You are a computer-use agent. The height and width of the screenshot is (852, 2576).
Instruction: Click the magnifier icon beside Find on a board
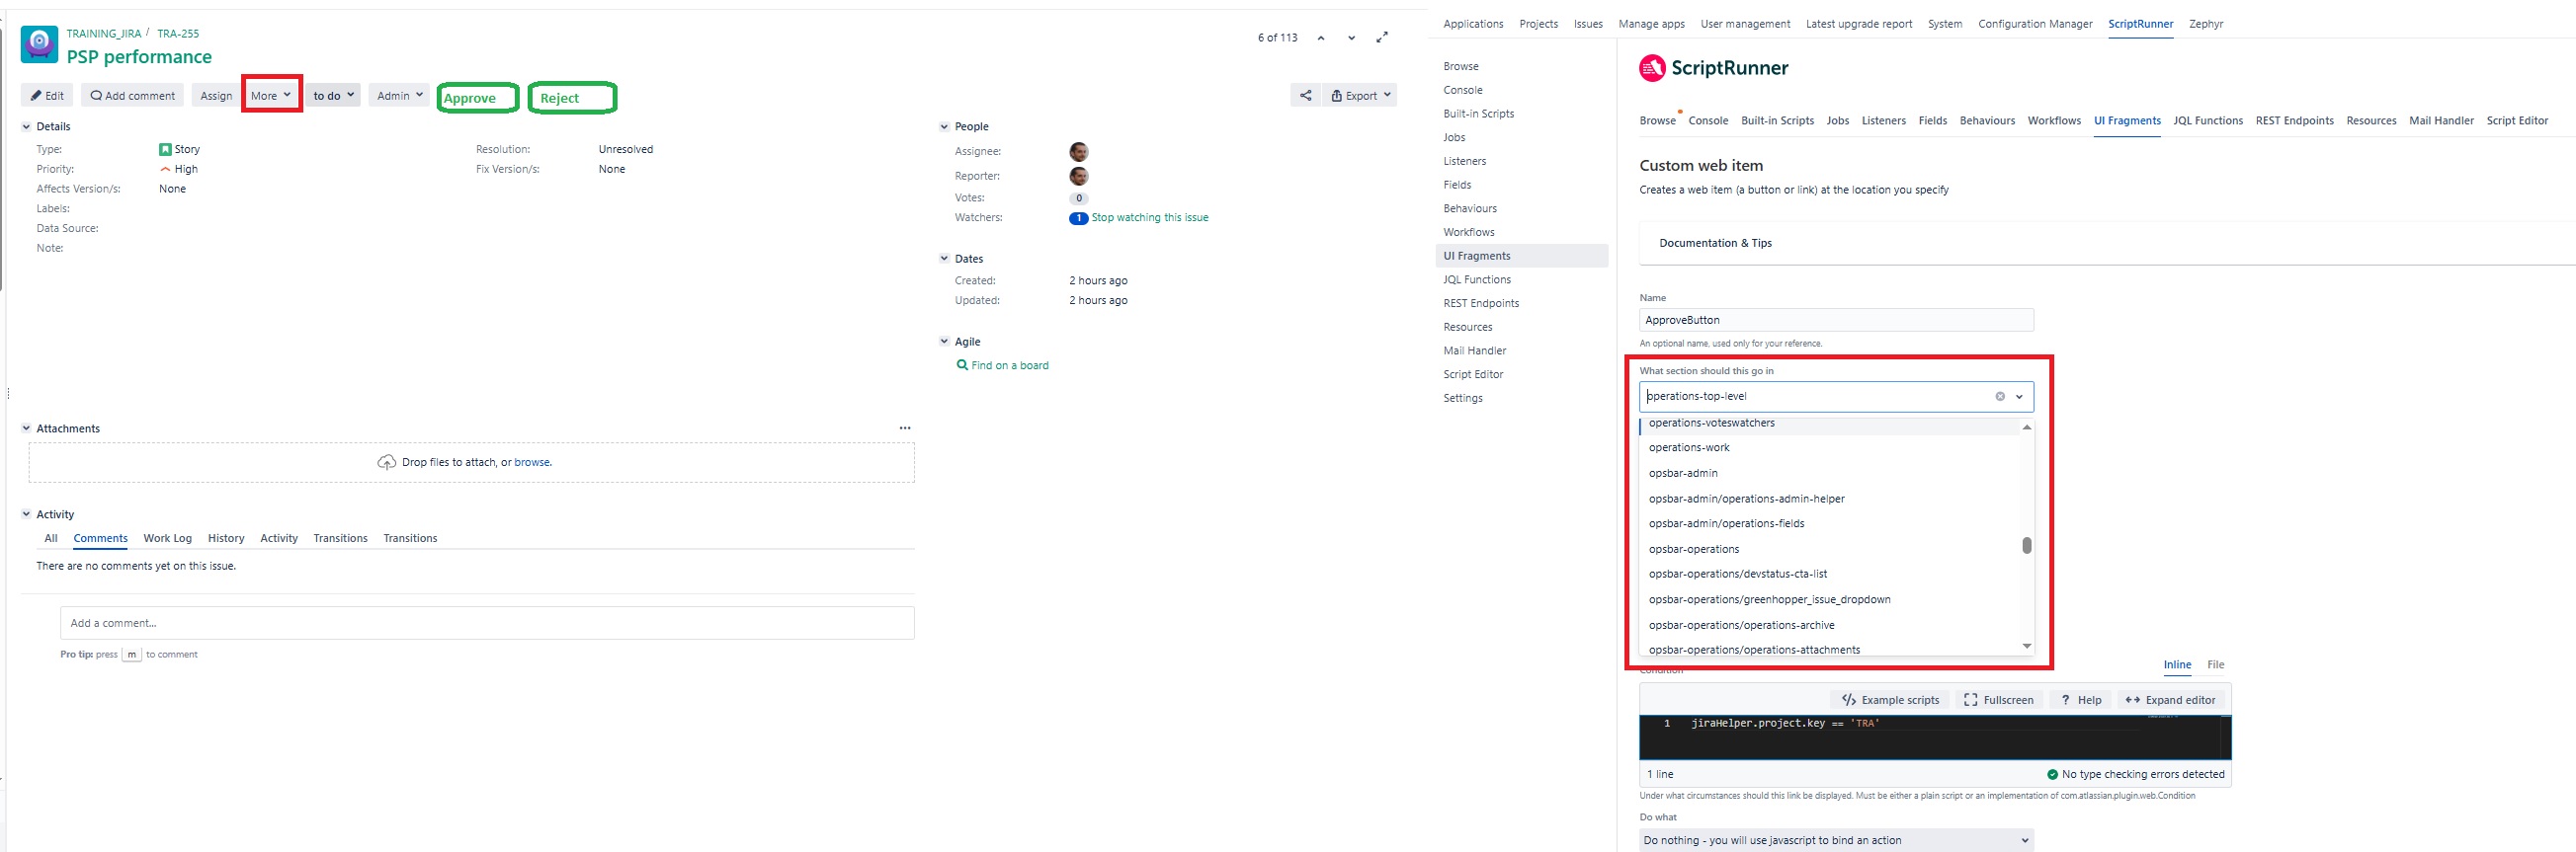(x=962, y=365)
